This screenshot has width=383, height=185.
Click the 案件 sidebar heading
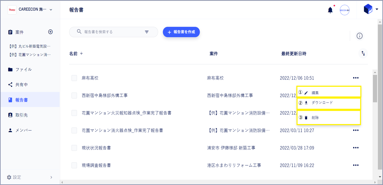pyautogui.click(x=20, y=32)
